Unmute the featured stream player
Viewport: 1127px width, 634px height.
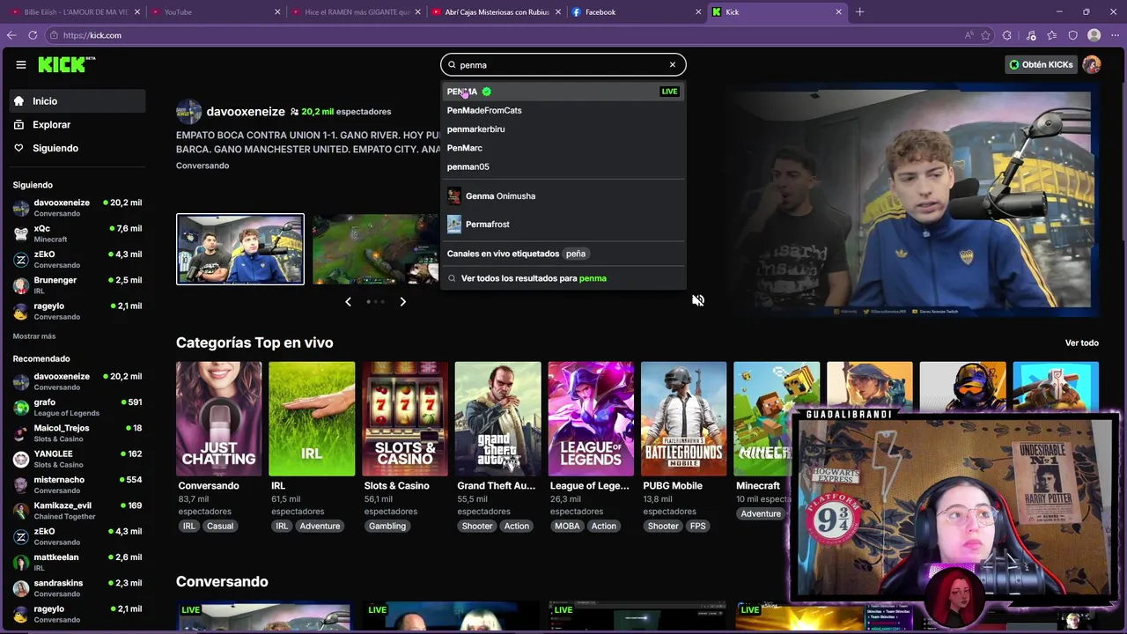(x=698, y=300)
